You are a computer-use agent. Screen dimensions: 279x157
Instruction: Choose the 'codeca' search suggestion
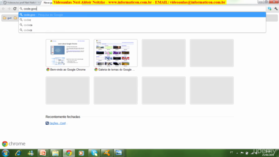click(142, 25)
